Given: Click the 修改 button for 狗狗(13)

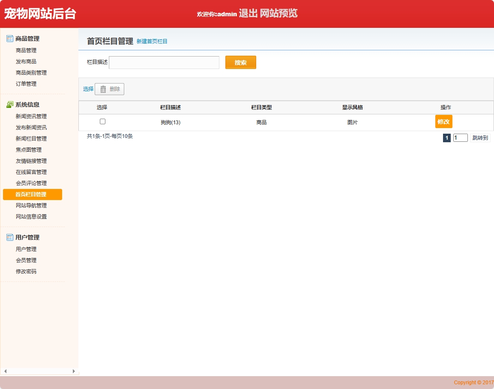Looking at the screenshot, I should point(443,122).
